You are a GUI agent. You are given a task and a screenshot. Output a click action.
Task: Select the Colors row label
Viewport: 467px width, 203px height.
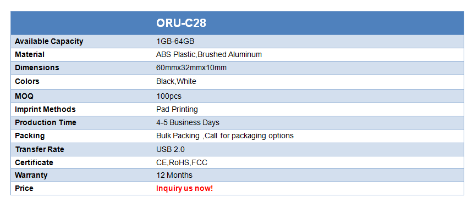pos(27,81)
